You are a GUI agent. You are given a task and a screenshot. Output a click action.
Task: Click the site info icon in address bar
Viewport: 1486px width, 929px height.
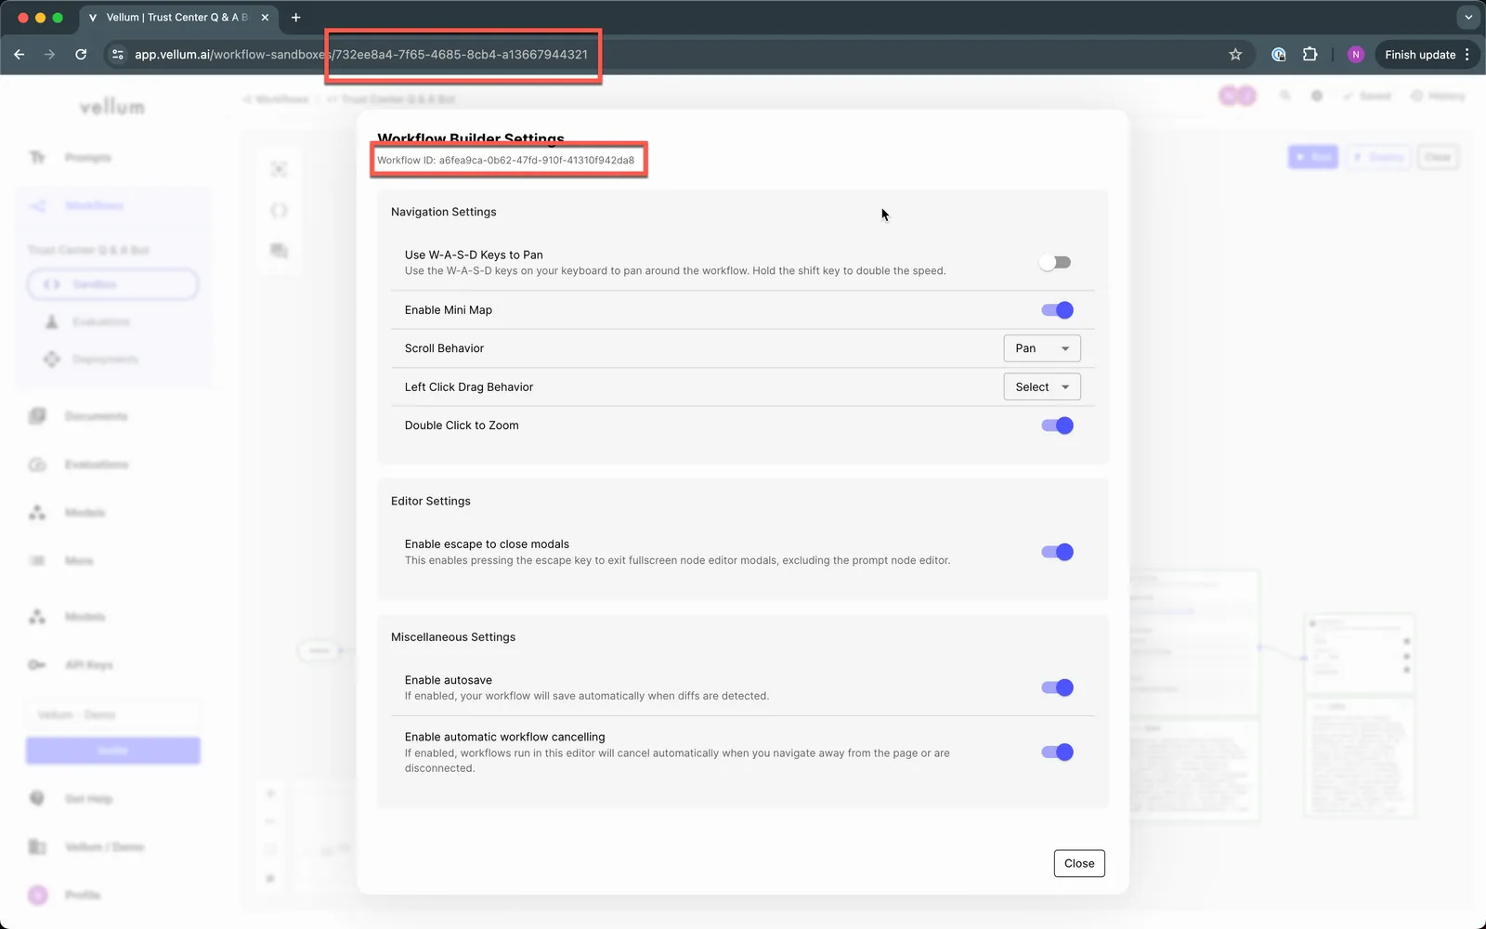coord(117,55)
